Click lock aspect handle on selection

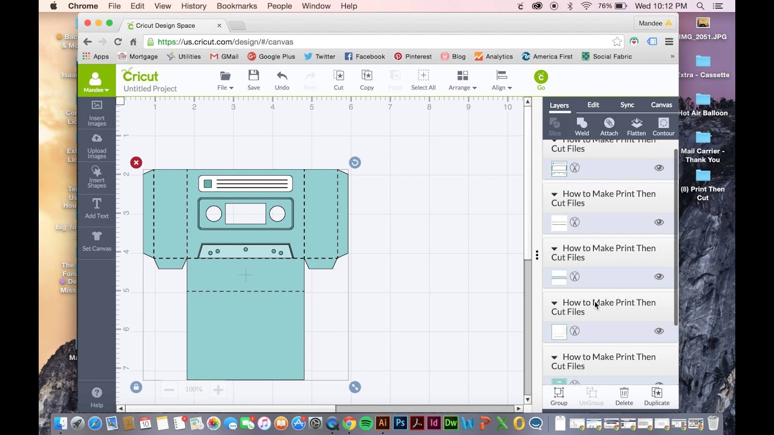pos(136,387)
